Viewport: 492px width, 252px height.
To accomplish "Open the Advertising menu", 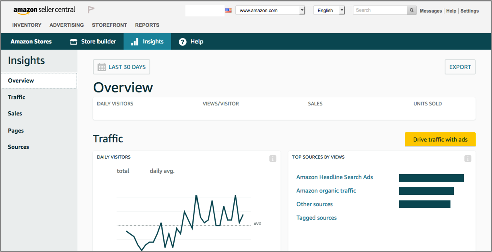I will point(67,25).
